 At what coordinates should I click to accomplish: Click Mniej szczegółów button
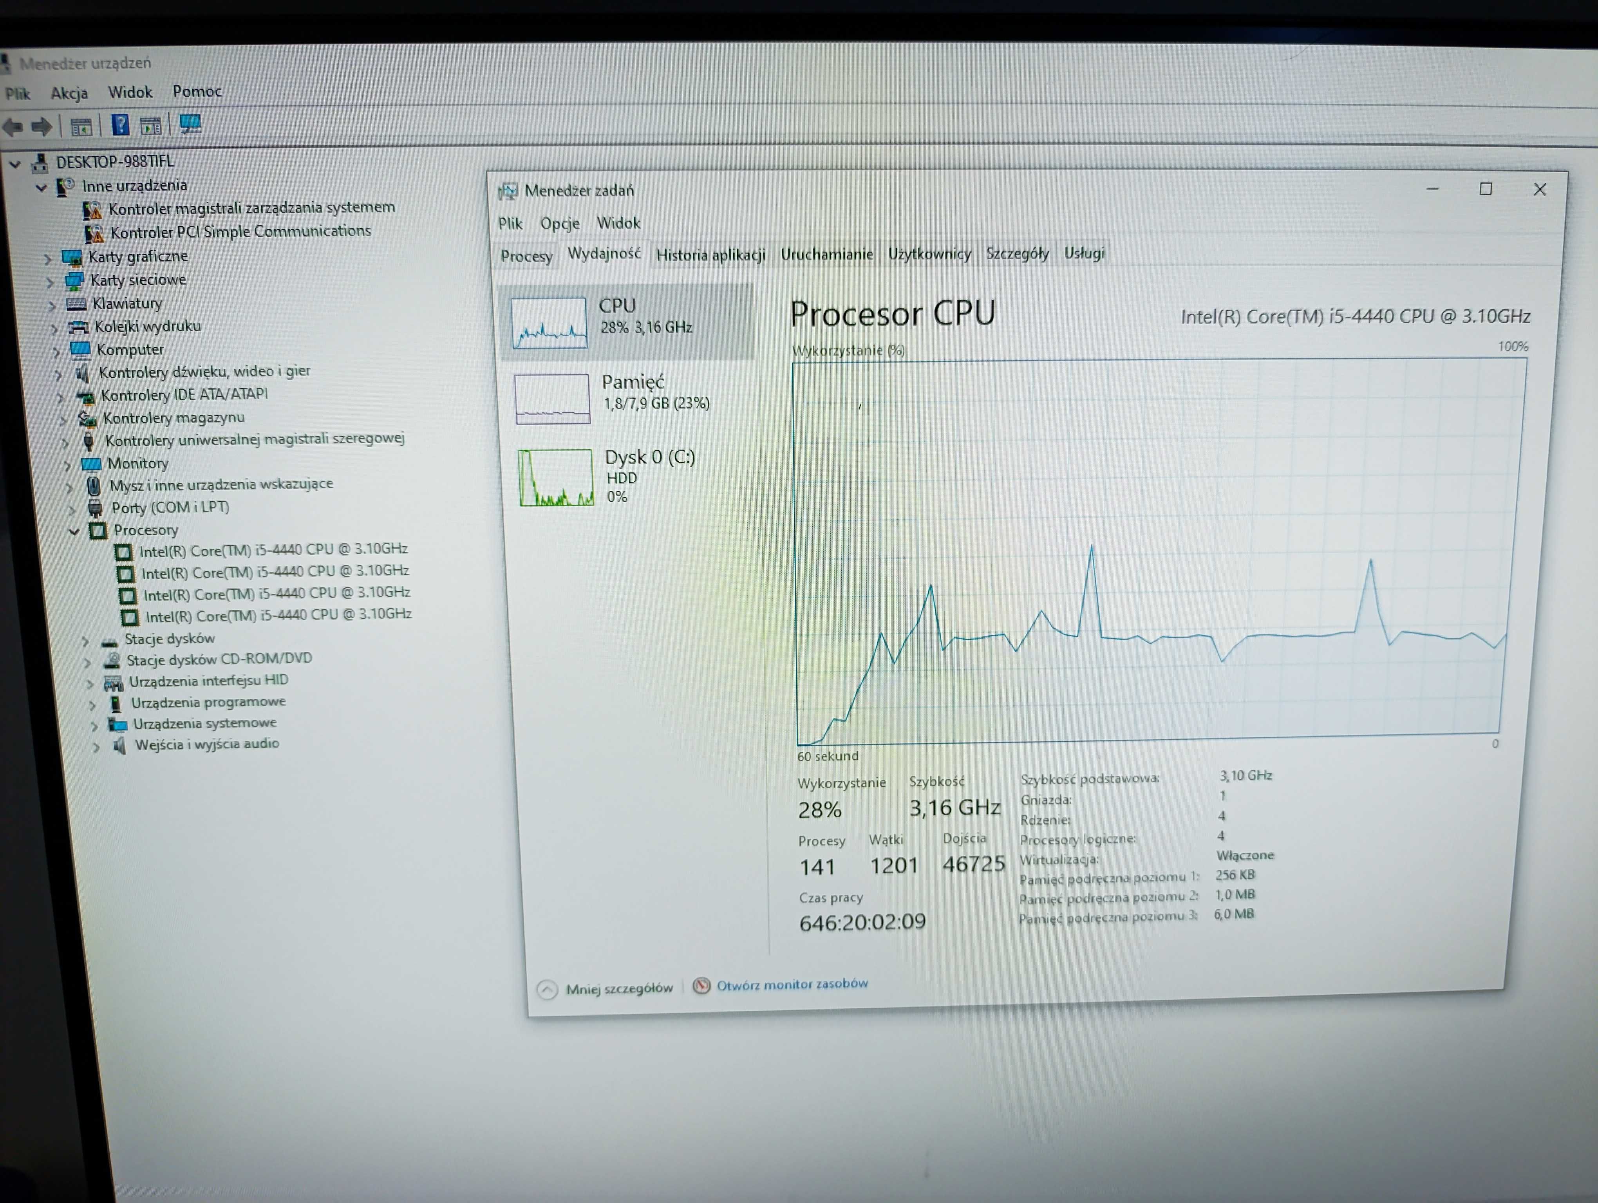tap(606, 988)
